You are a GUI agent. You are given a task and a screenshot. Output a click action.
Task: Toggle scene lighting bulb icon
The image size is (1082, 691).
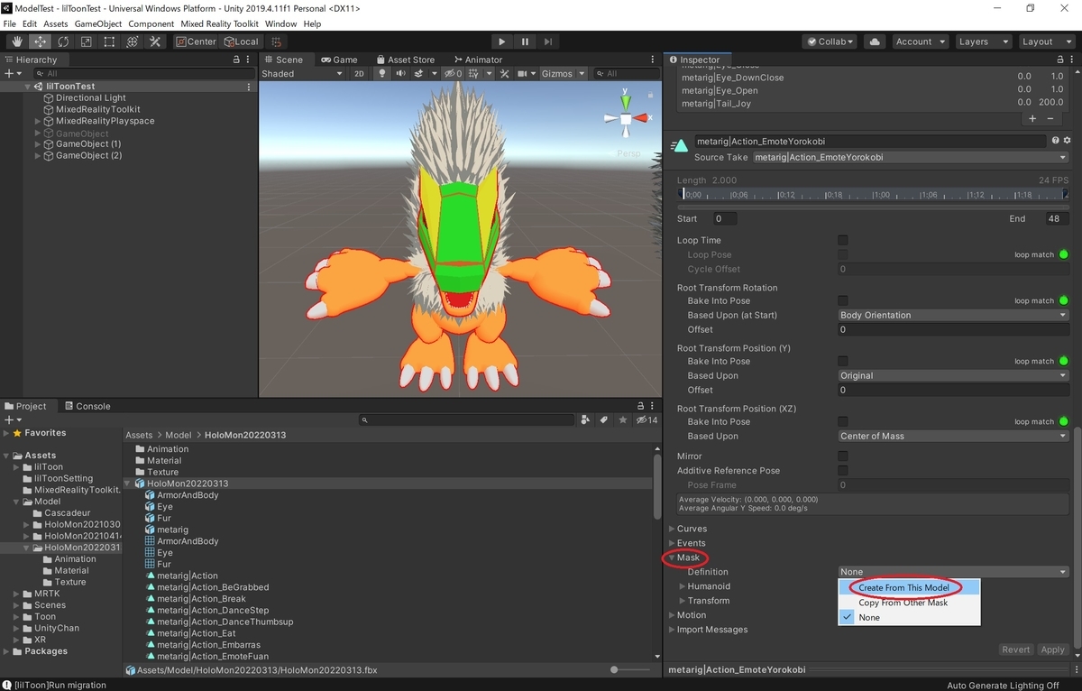(381, 74)
